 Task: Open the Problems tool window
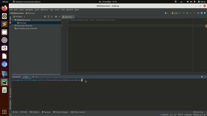(35, 112)
